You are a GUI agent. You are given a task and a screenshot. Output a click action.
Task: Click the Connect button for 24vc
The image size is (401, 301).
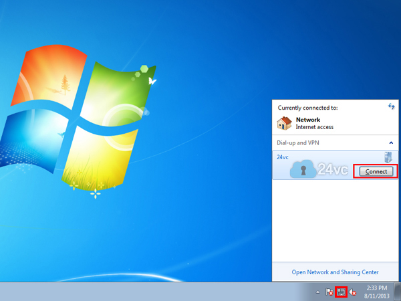click(x=376, y=171)
